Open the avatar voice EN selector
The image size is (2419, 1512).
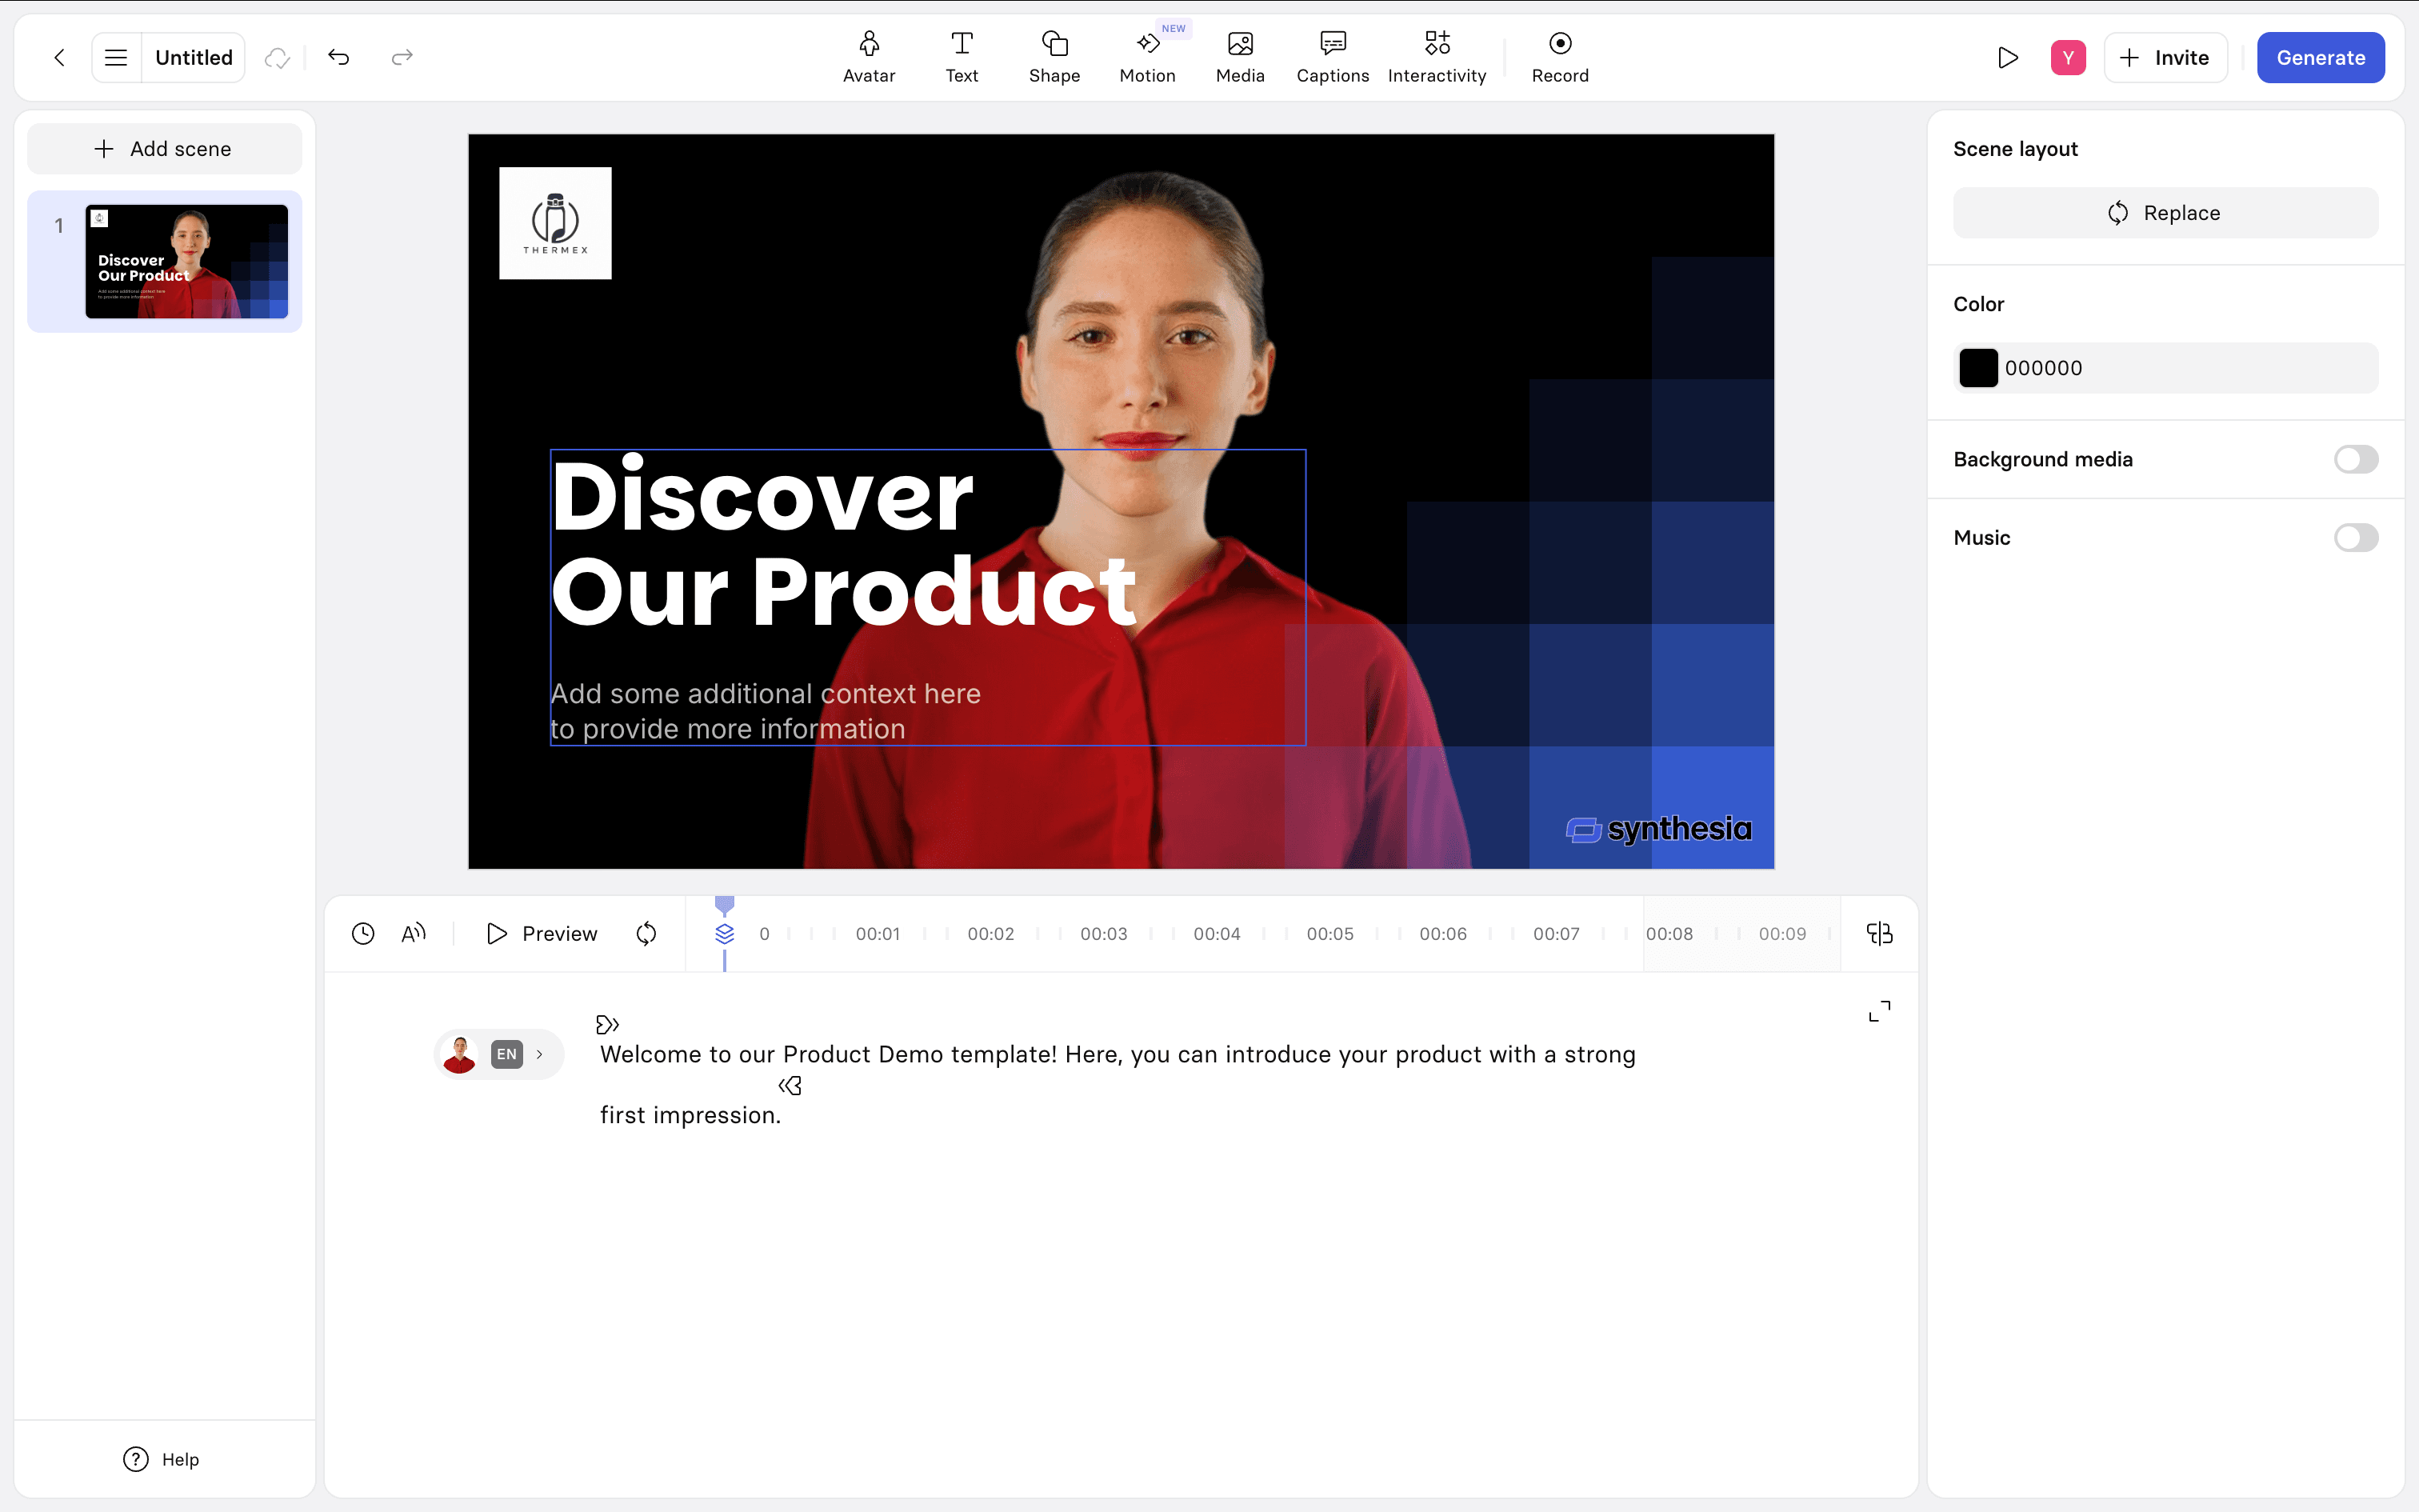click(x=498, y=1054)
